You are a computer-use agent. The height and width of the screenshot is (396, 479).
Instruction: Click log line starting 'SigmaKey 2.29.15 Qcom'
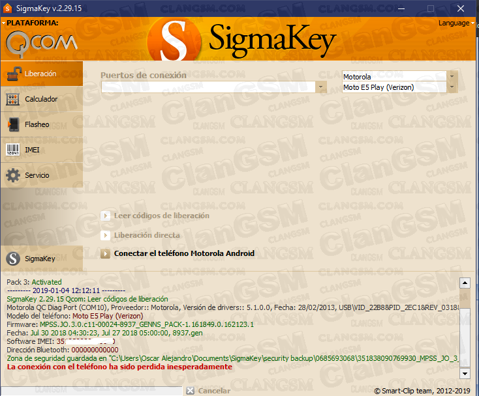pyautogui.click(x=87, y=299)
